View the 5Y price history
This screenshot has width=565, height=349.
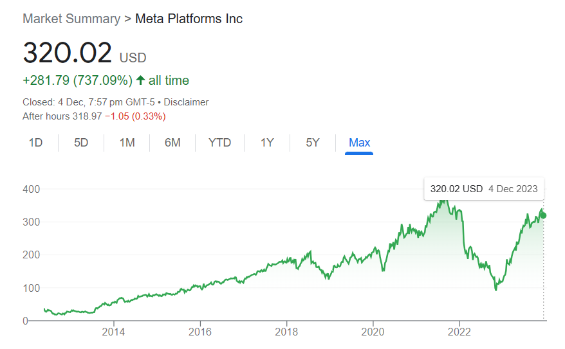coord(312,143)
